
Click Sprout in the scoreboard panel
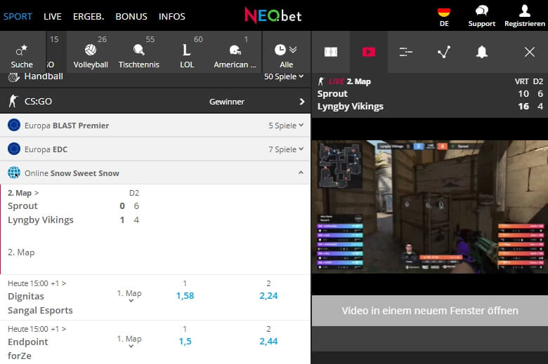pos(332,94)
